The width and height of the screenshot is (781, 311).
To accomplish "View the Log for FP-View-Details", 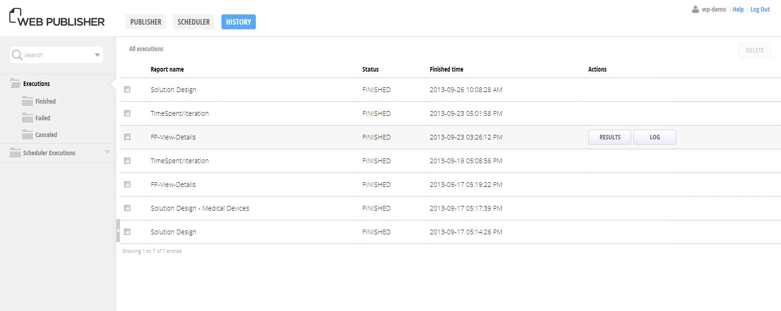I will coord(654,137).
